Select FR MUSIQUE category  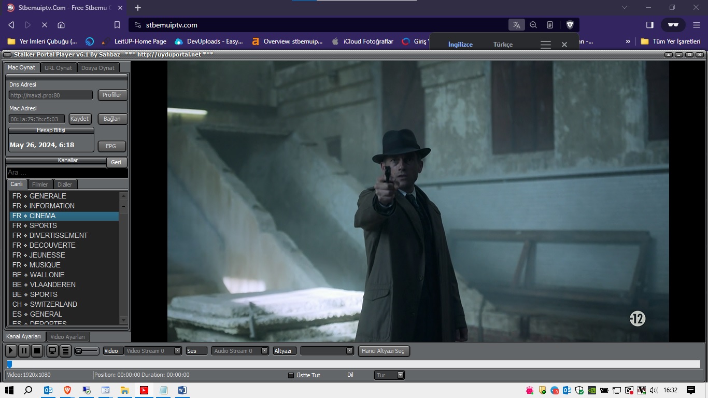point(64,265)
